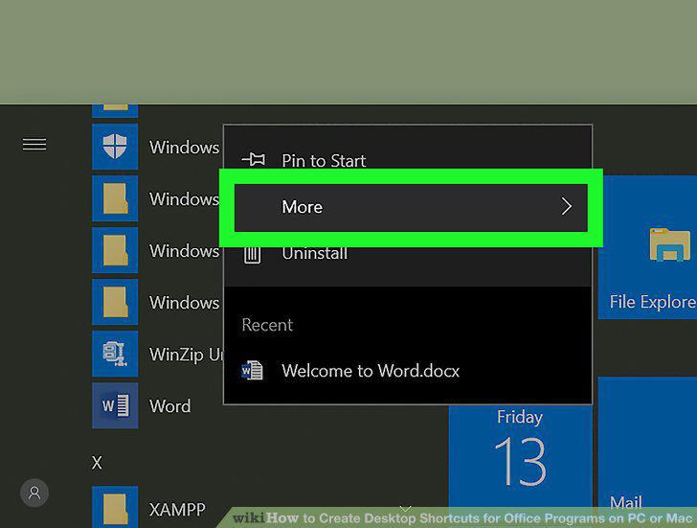Open the WinZip app icon
The width and height of the screenshot is (697, 528).
(x=115, y=354)
